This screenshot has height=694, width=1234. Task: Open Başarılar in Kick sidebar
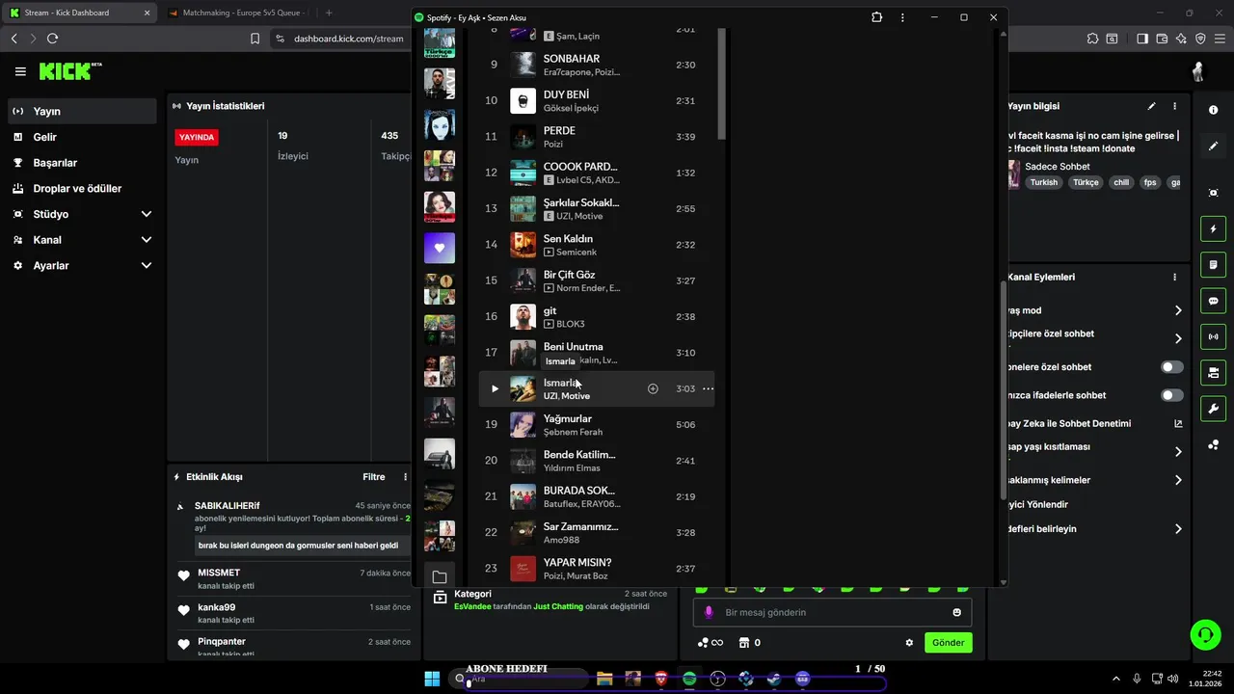click(x=82, y=163)
